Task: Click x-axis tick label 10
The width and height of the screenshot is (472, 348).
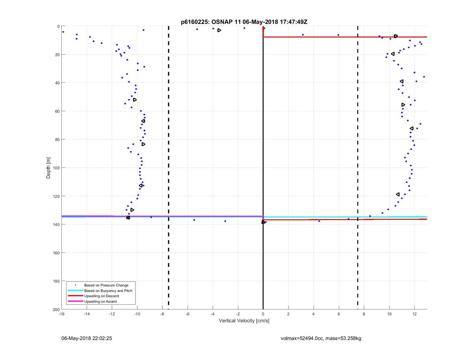Action: 389,314
